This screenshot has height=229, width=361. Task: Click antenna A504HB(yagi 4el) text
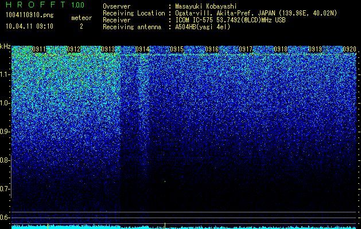coord(203,27)
